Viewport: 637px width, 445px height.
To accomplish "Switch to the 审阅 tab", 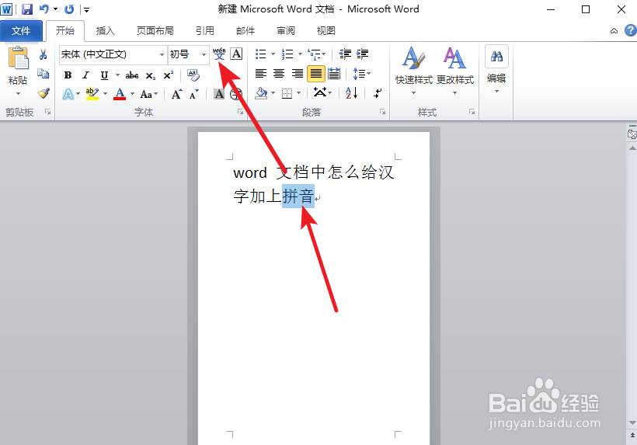I will coord(286,31).
